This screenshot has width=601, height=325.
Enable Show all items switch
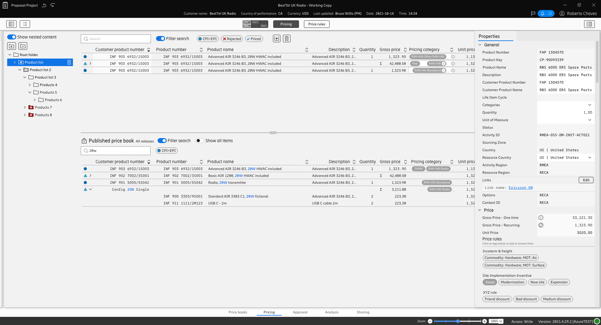200,141
